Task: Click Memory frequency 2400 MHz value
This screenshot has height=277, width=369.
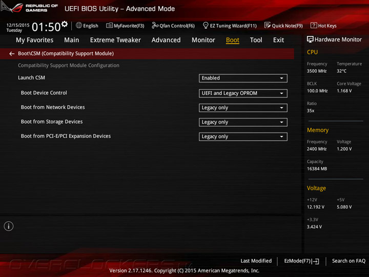Action: [317, 149]
